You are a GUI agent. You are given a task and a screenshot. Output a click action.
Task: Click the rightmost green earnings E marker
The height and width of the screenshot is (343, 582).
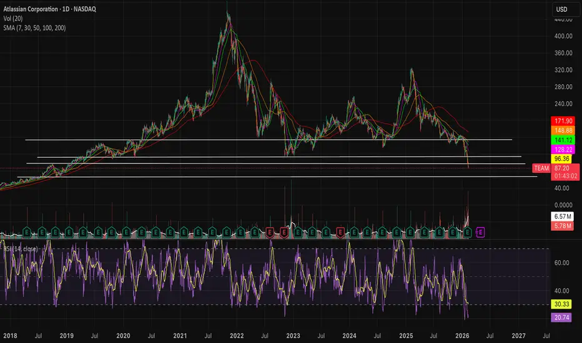[467, 233]
